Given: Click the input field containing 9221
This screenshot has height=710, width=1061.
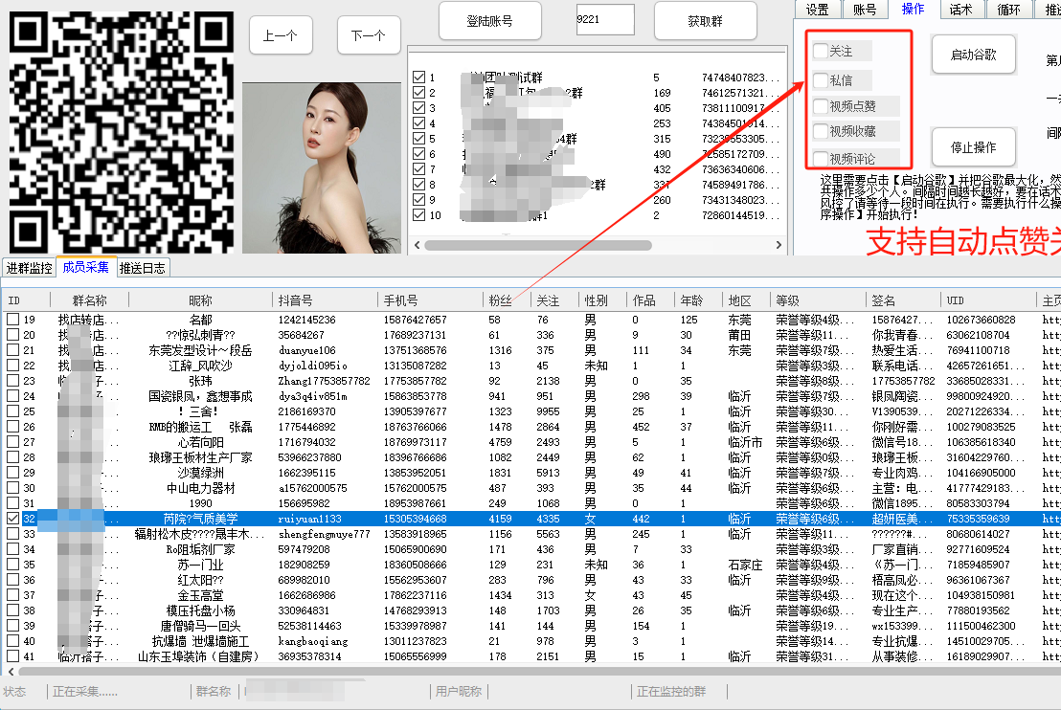Looking at the screenshot, I should (604, 18).
